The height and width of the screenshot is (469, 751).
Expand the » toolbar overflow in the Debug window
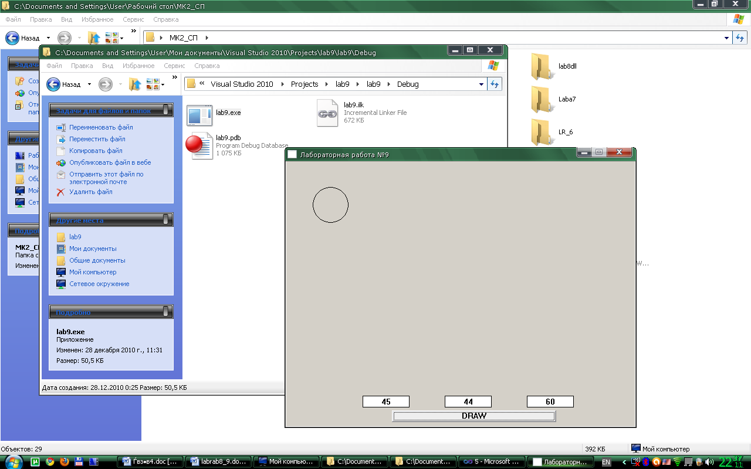click(x=174, y=77)
